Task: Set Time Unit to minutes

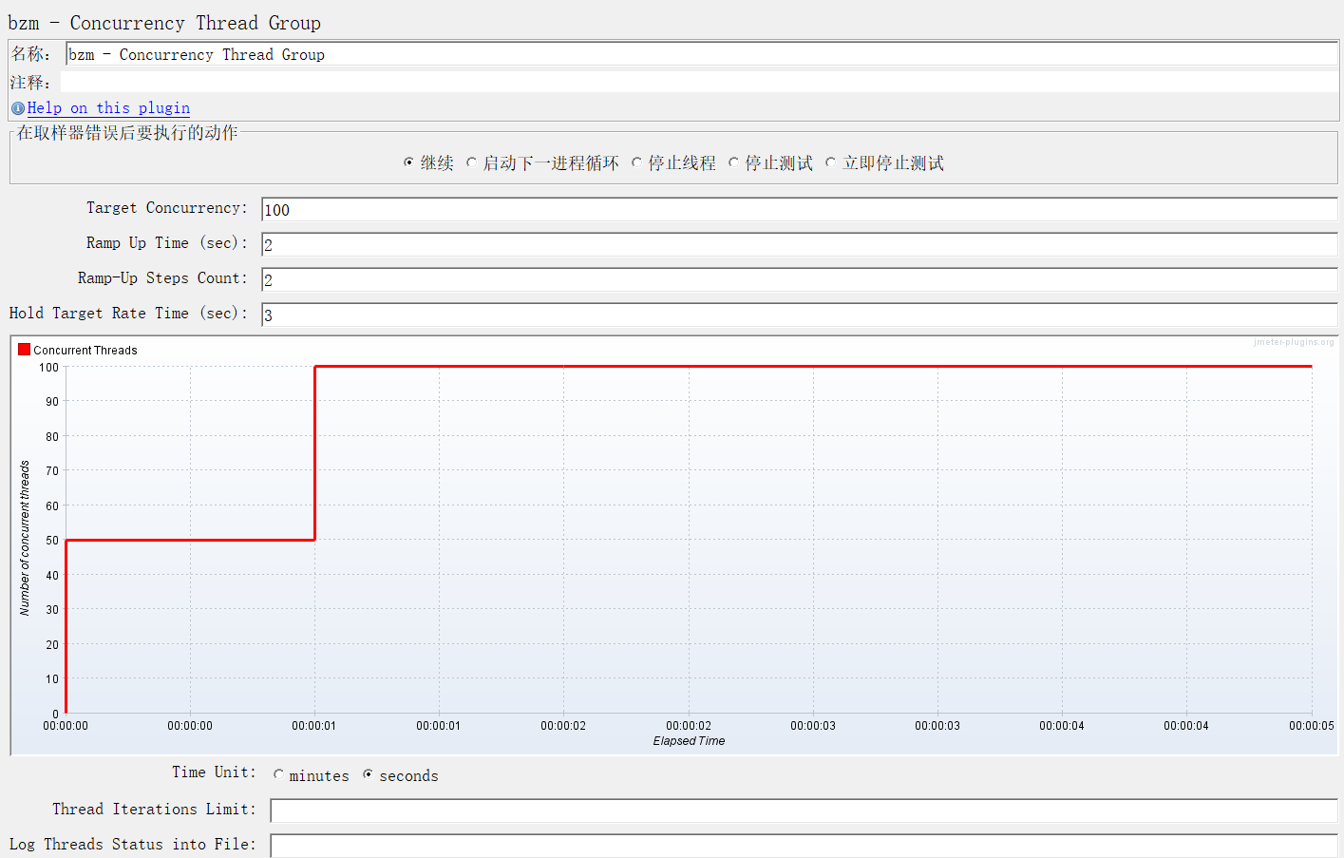Action: point(278,774)
